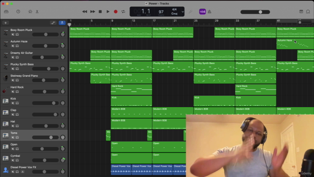Select the Autumn Haze region at bar 41

click(x=295, y=44)
